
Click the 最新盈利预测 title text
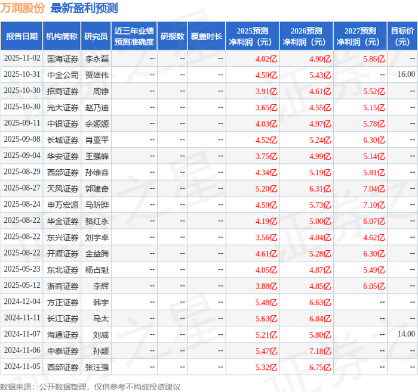pyautogui.click(x=84, y=8)
